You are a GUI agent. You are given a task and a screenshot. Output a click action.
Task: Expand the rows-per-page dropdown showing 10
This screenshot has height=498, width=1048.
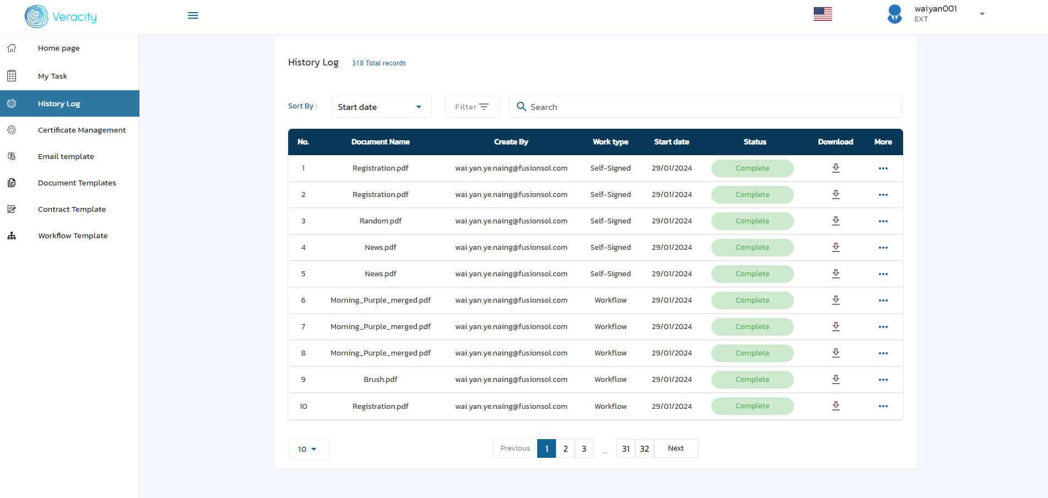tap(308, 449)
